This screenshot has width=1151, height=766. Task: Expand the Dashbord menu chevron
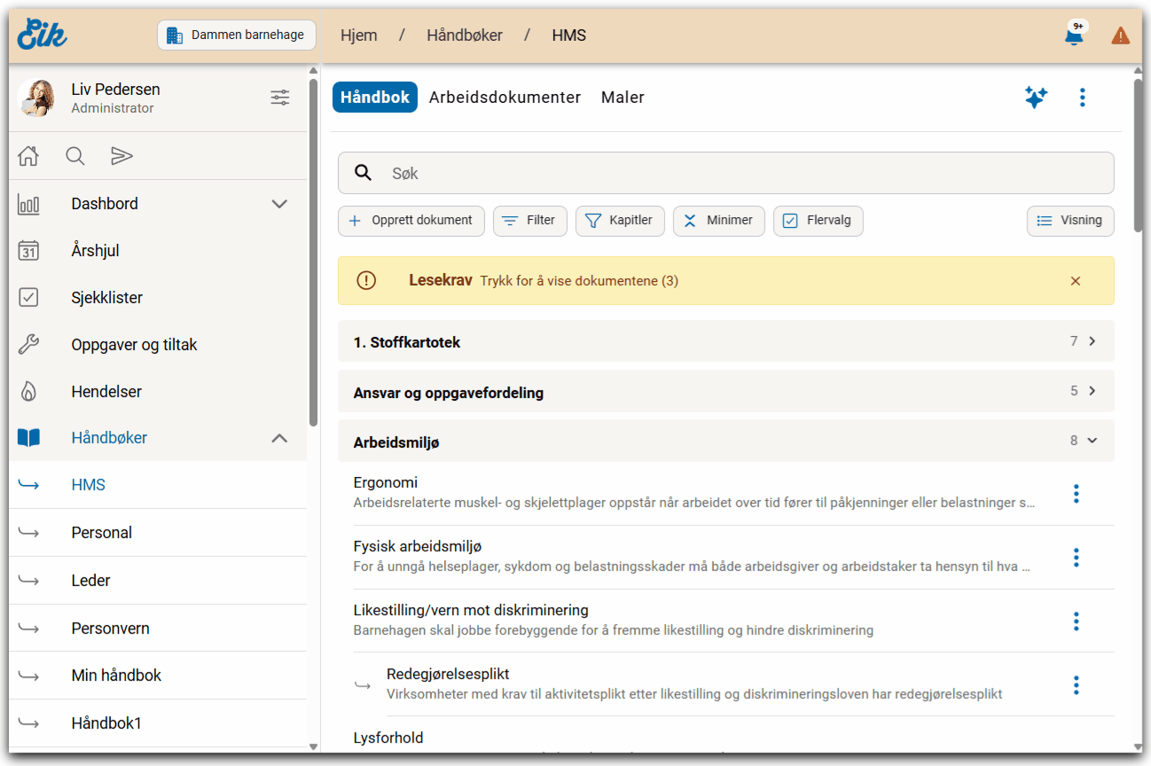pyautogui.click(x=279, y=204)
